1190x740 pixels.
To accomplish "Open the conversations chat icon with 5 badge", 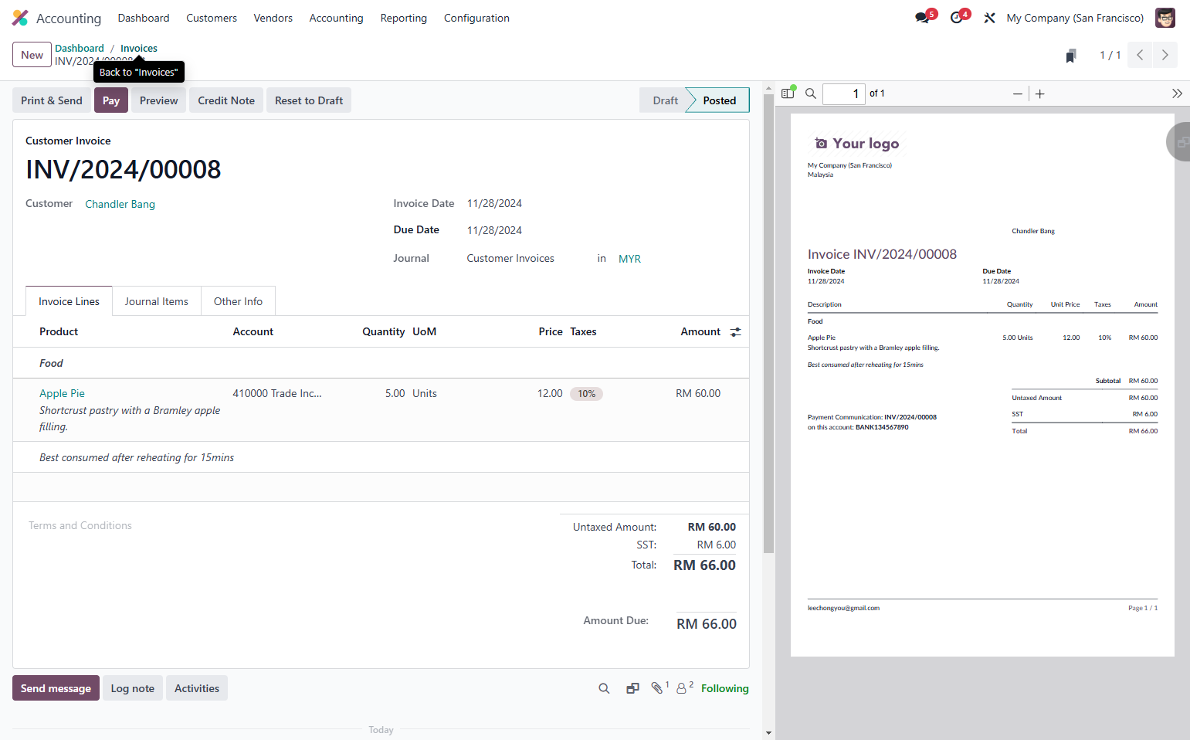I will pos(923,18).
